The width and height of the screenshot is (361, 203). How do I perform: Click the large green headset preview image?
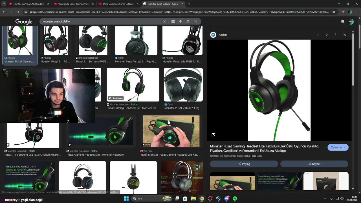tap(279, 90)
